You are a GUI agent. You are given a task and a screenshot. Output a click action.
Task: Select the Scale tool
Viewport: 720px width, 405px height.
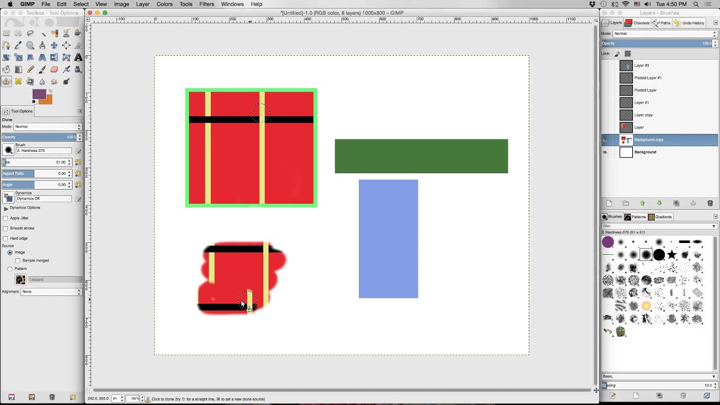18,57
